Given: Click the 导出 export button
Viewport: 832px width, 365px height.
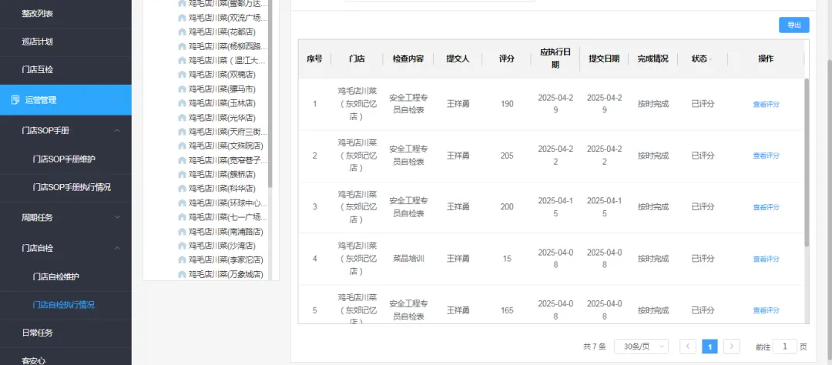Looking at the screenshot, I should [793, 25].
